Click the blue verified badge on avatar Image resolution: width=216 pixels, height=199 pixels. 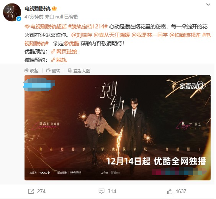19,19
